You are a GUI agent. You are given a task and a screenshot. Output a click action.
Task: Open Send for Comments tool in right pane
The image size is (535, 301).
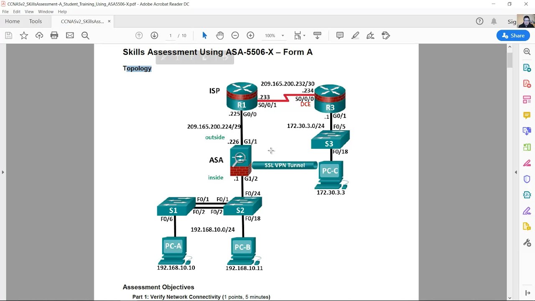tap(527, 227)
